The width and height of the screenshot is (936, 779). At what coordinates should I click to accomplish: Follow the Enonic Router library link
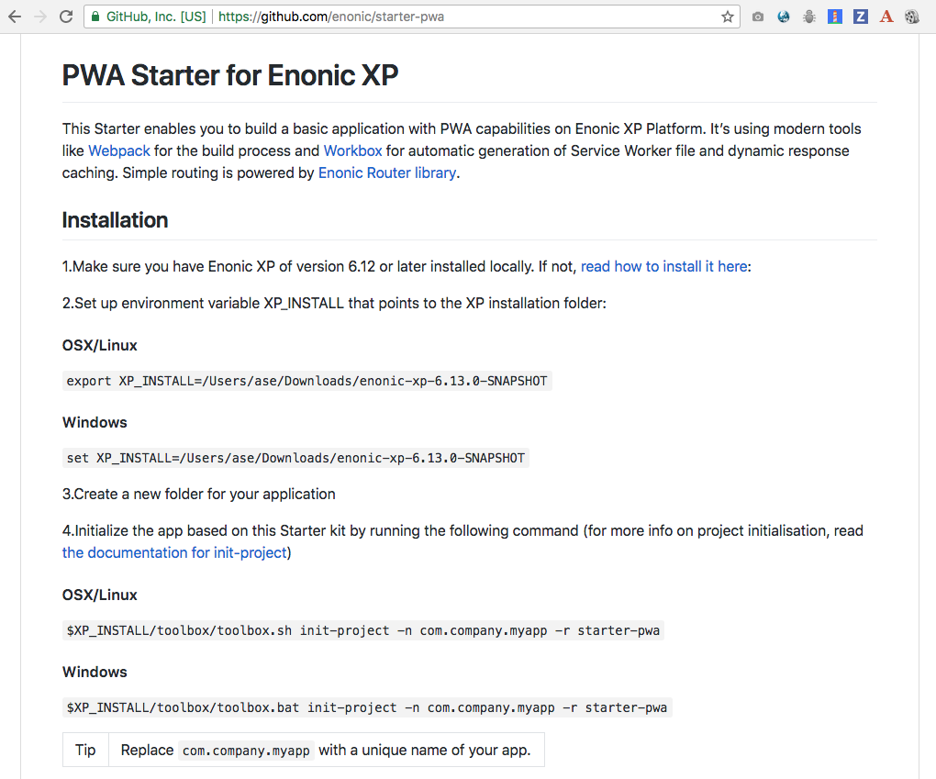click(387, 173)
